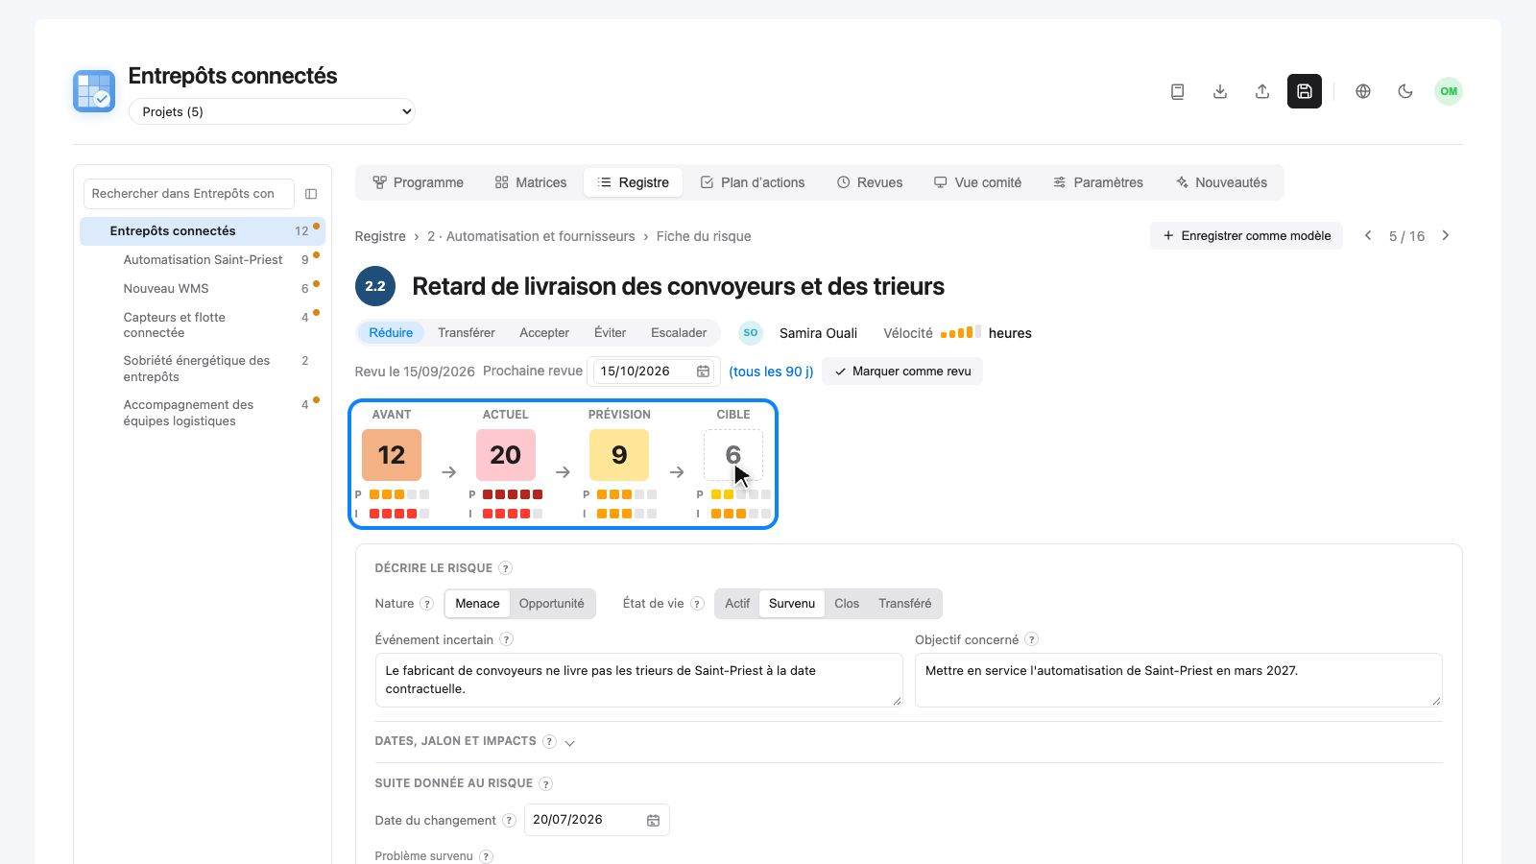The width and height of the screenshot is (1536, 864).
Task: Select Accompagnement des équipes logistiques project
Action: 203,413
